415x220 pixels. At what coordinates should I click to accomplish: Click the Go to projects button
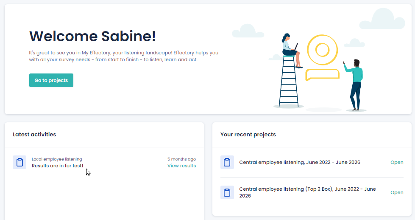[51, 80]
